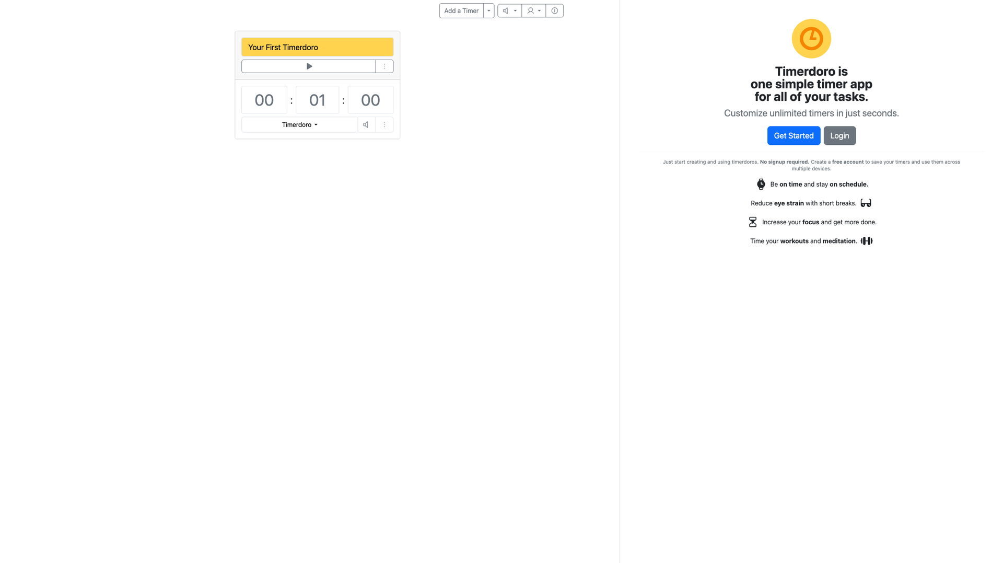This screenshot has height=563, width=1003.
Task: Click the info icon in the toolbar
Action: (x=554, y=10)
